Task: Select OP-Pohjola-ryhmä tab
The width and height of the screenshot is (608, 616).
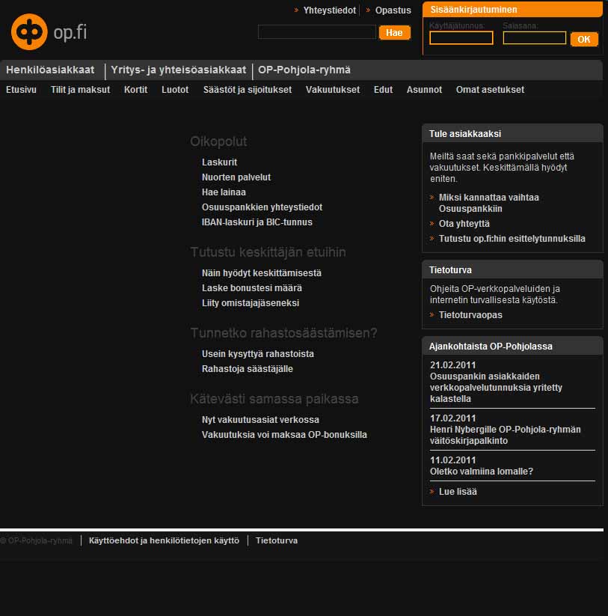Action: (304, 70)
